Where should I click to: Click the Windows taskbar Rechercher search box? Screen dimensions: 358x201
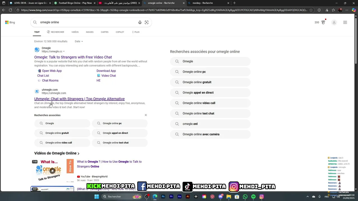[x=122, y=197]
